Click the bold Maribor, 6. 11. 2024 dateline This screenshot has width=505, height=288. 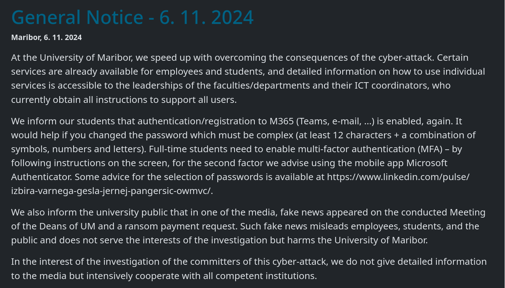point(46,38)
